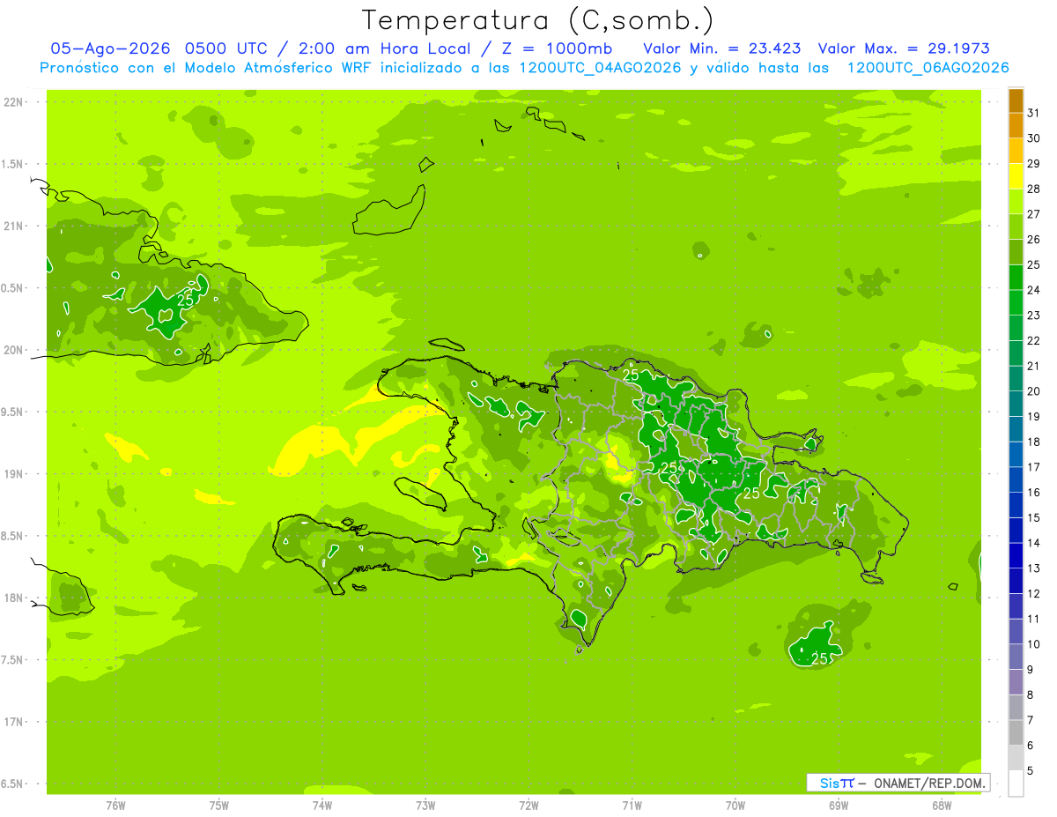The image size is (1057, 817).
Task: Pick the legend color between 25 and 26
Action: 1016,252
